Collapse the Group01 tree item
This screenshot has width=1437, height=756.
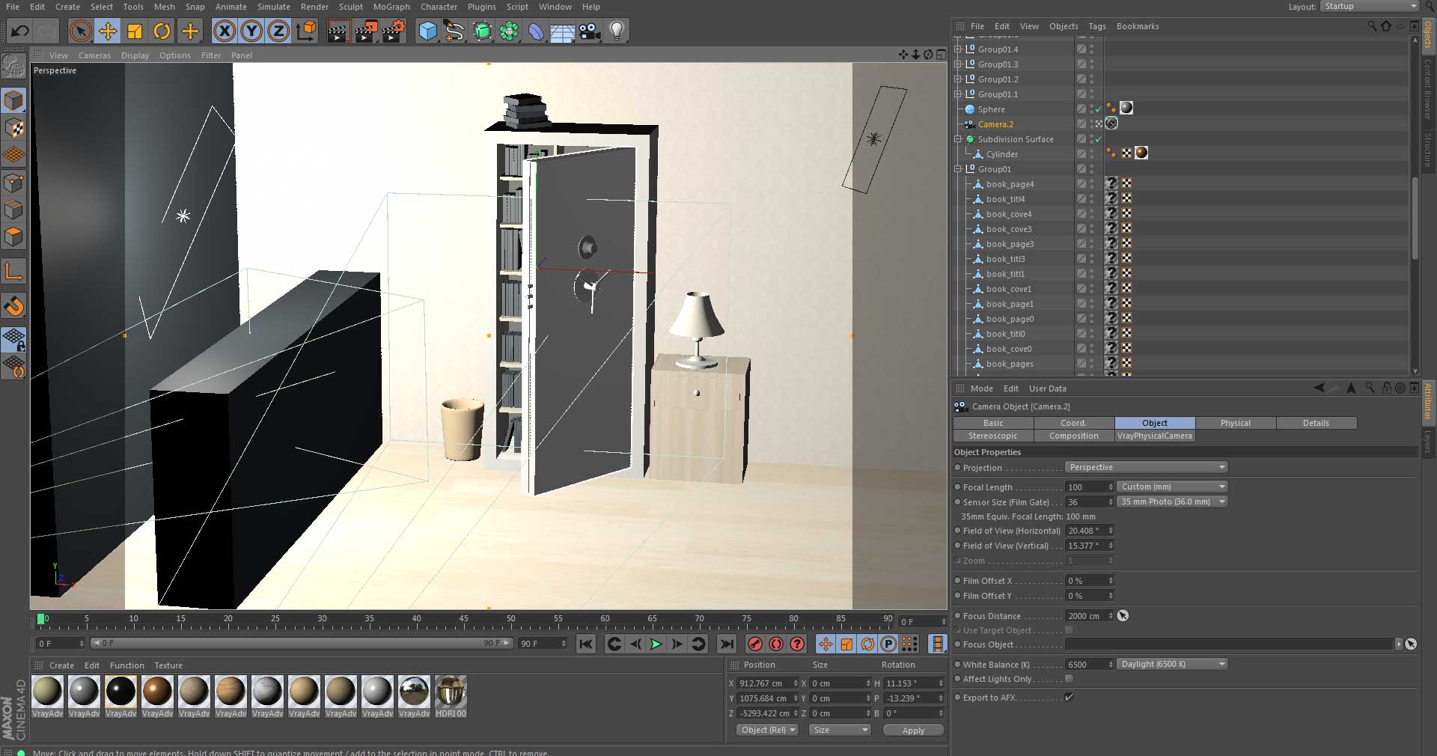point(957,169)
